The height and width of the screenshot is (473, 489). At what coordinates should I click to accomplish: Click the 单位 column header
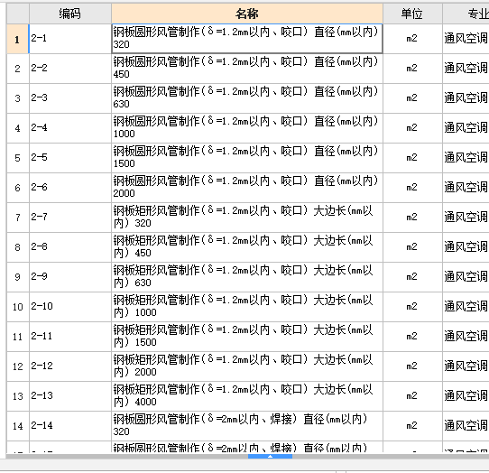[412, 14]
